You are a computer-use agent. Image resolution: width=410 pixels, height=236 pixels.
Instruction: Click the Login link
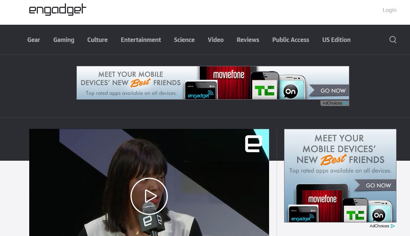pyautogui.click(x=389, y=10)
